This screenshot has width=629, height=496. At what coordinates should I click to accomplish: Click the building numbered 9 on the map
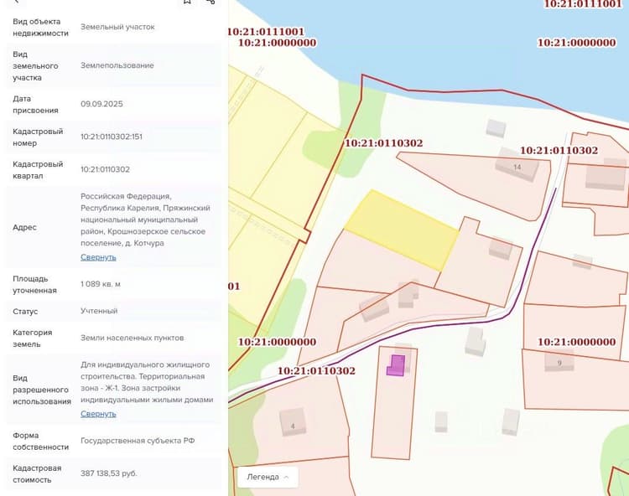559,361
